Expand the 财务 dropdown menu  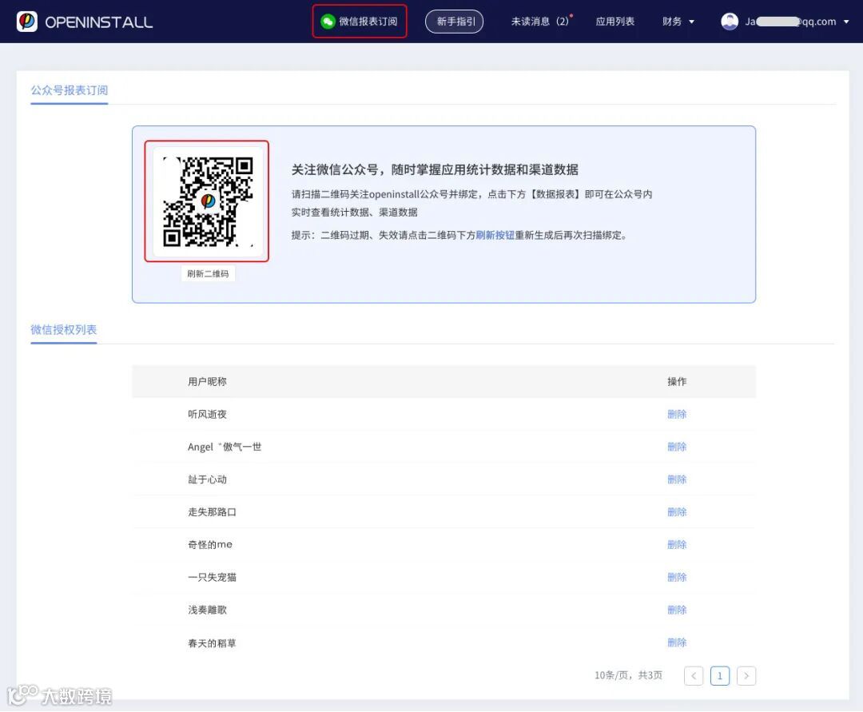[x=678, y=22]
